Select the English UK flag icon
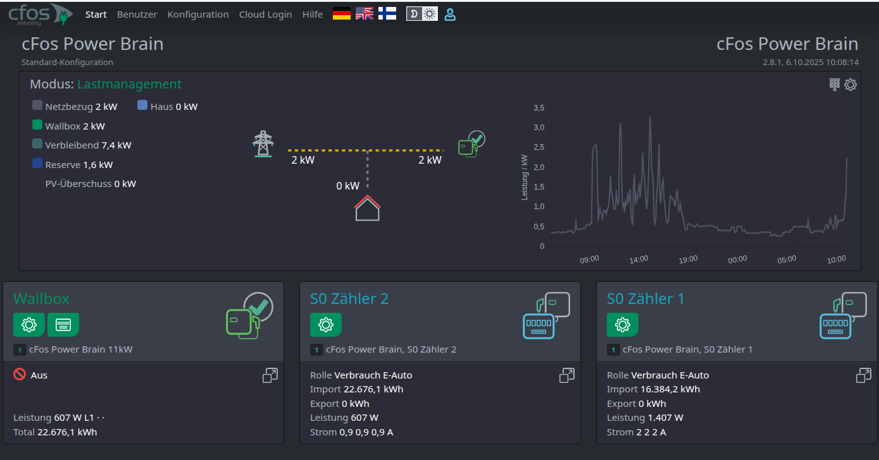 [x=365, y=14]
